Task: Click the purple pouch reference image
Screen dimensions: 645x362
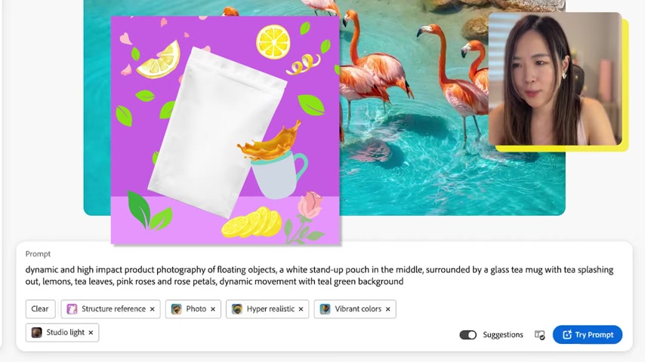Action: 225,130
